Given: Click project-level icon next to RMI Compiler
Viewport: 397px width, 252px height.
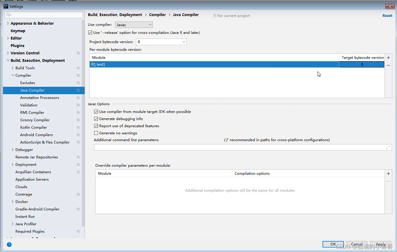Looking at the screenshot, I should [x=78, y=113].
